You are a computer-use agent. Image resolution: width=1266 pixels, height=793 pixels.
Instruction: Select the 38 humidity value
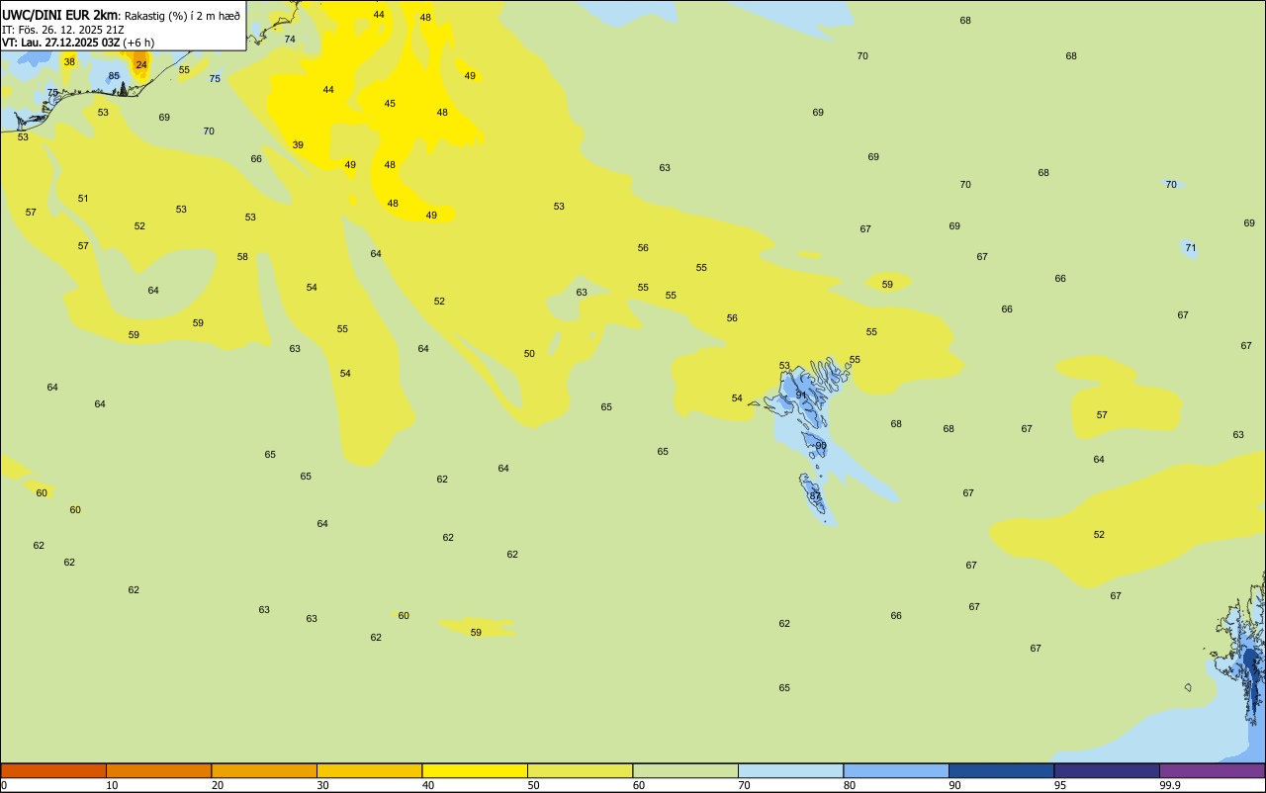coord(69,61)
